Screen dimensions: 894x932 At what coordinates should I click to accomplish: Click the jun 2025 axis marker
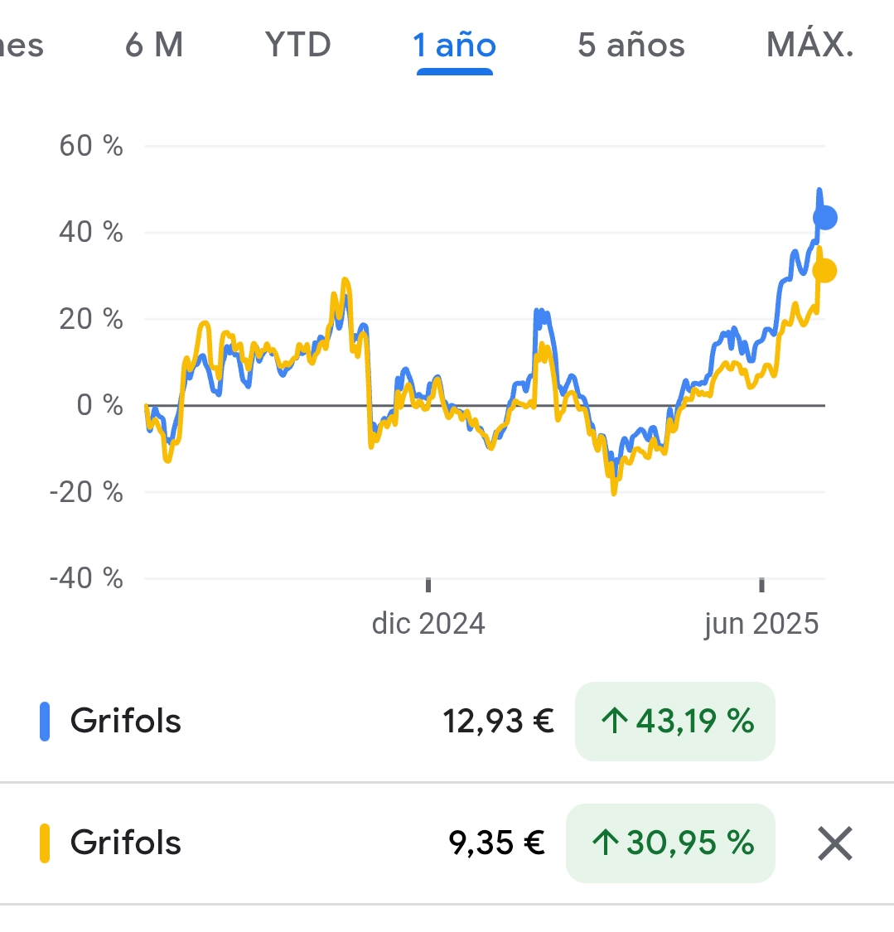(x=761, y=624)
